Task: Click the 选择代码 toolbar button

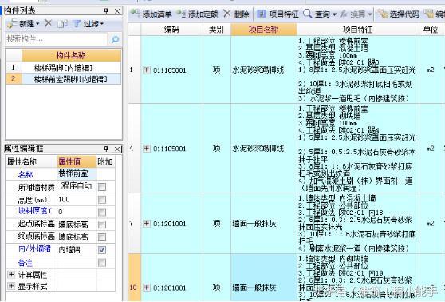Action: (x=398, y=14)
